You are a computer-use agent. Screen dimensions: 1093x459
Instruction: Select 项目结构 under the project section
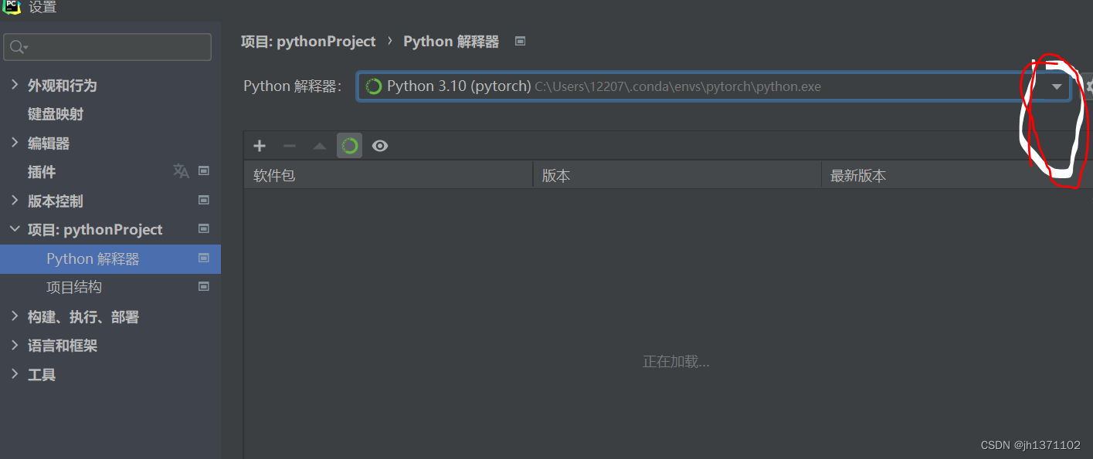(74, 286)
